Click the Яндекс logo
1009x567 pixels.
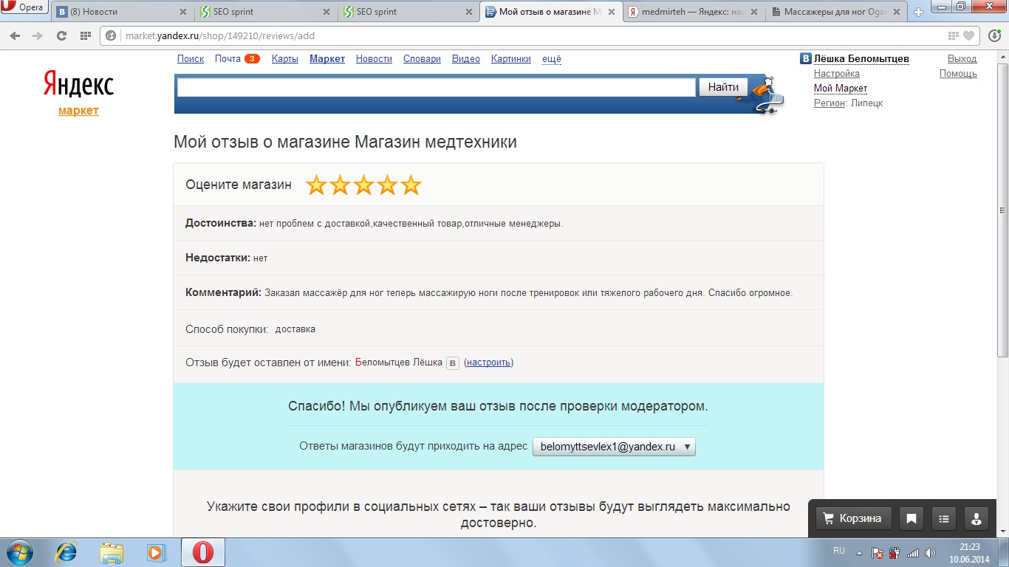pyautogui.click(x=78, y=85)
